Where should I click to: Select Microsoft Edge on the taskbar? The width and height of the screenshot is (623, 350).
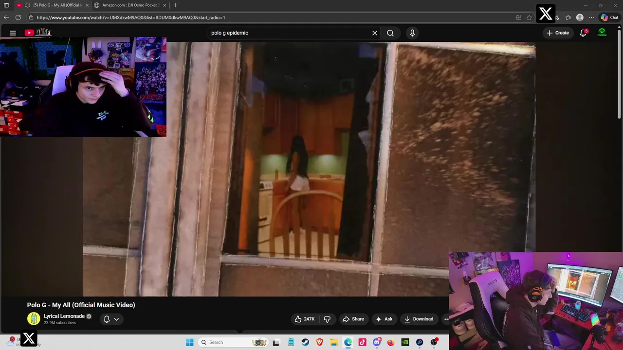348,342
